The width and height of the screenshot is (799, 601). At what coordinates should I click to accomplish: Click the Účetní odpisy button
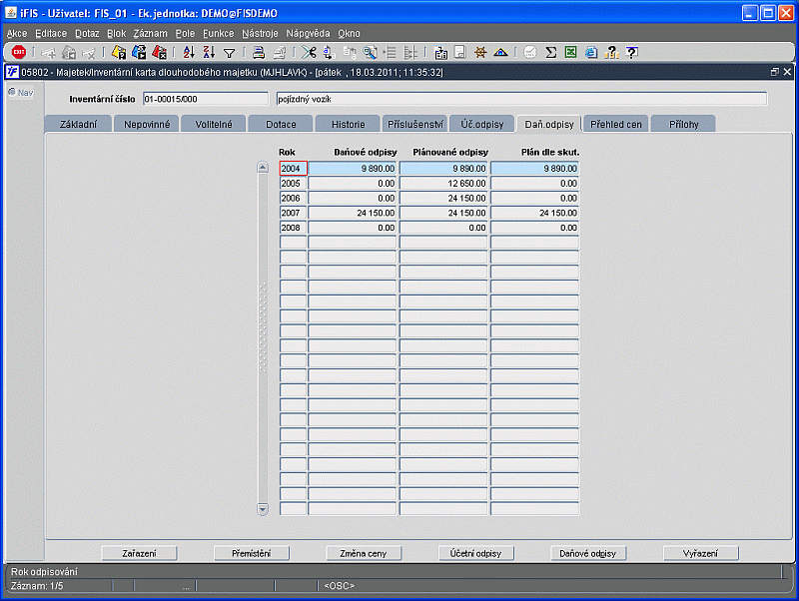(475, 553)
